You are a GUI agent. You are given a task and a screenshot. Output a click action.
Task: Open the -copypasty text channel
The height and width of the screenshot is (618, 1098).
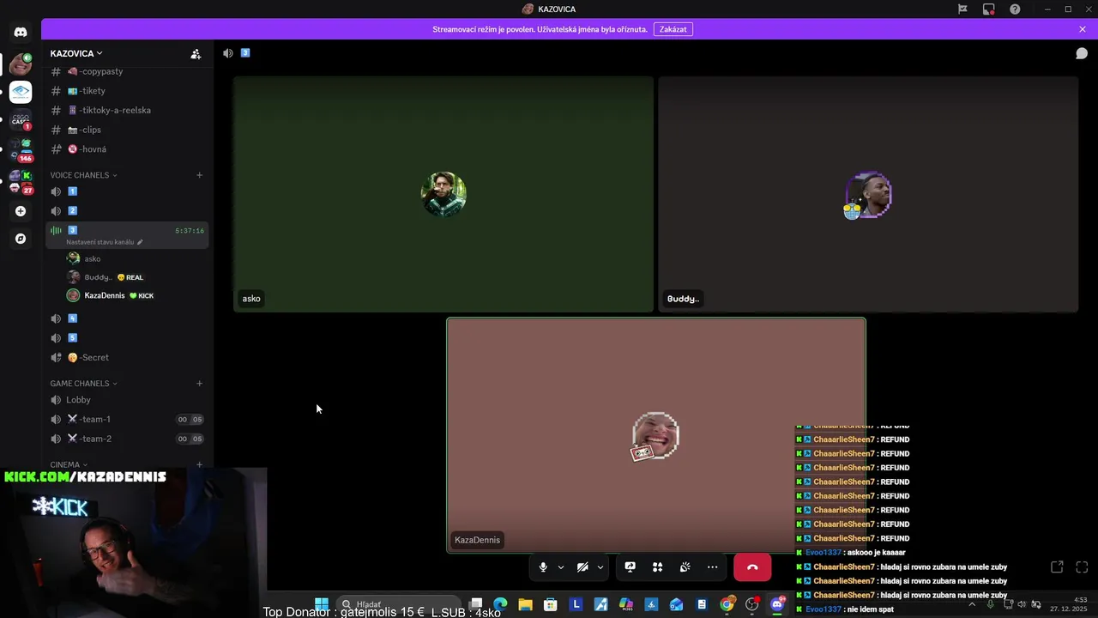pos(127,71)
